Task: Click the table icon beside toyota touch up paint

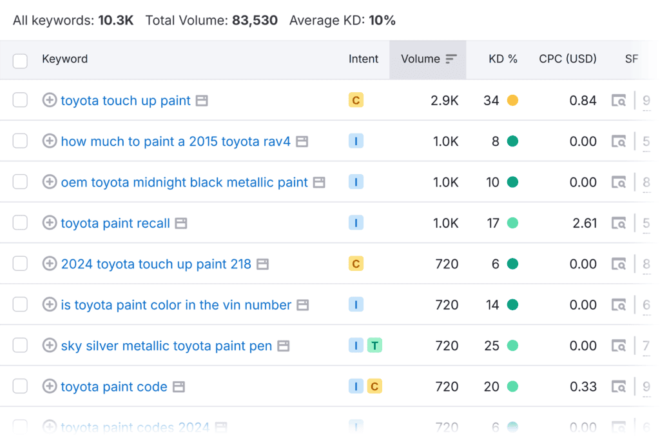Action: pos(202,101)
